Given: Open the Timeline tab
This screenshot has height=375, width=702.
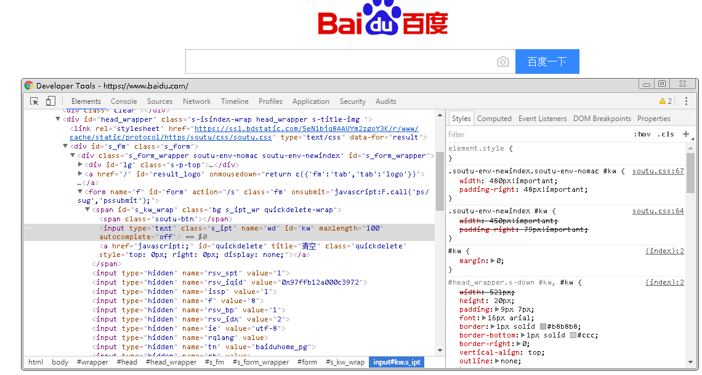Looking at the screenshot, I should point(235,101).
